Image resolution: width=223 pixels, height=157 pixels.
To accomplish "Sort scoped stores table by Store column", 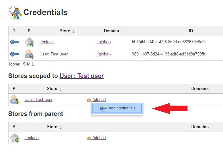I will (x=54, y=89).
